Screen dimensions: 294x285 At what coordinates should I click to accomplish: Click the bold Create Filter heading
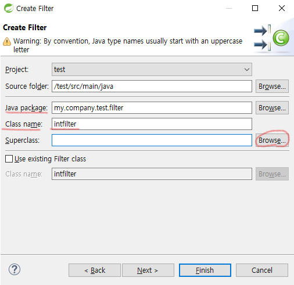[x=25, y=27]
